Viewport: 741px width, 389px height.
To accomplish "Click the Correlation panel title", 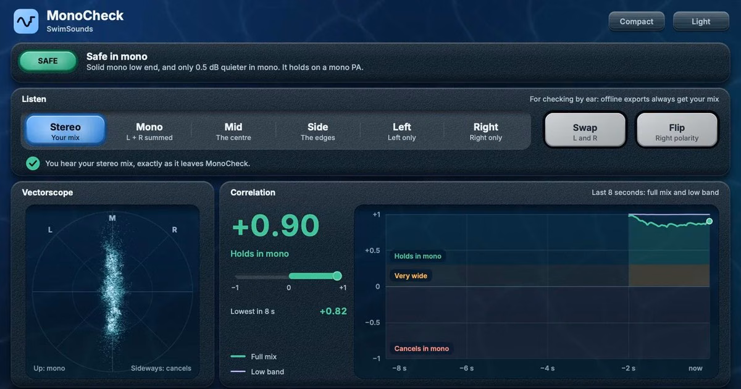I will [253, 193].
